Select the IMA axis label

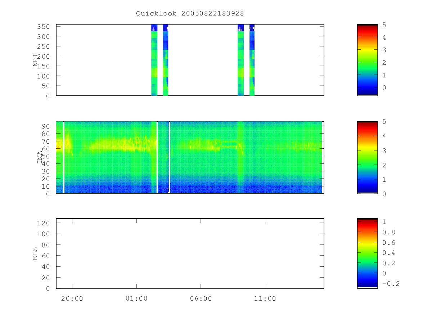click(x=40, y=157)
